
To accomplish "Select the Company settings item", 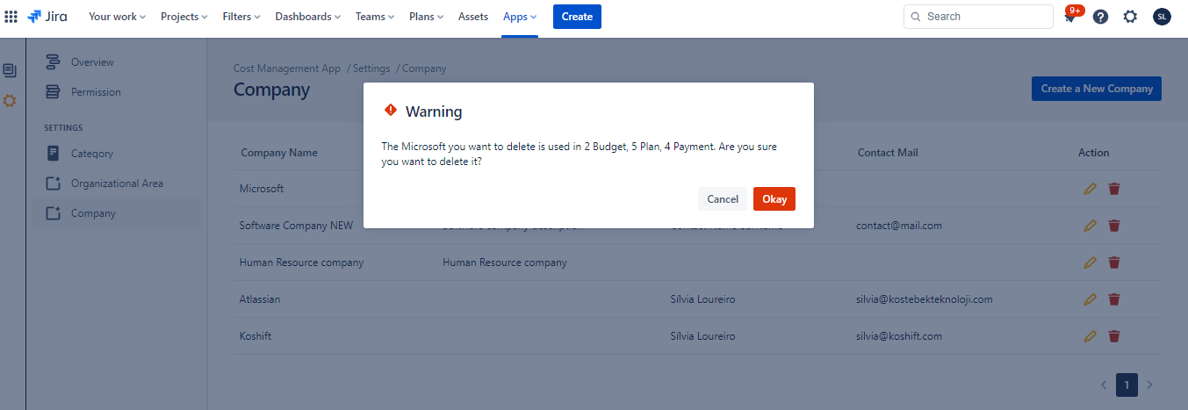I will pyautogui.click(x=116, y=213).
